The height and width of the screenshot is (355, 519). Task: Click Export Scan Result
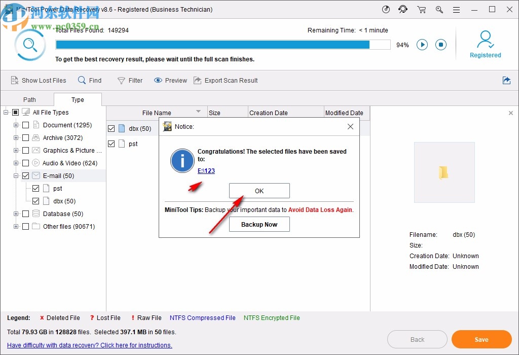[x=226, y=81]
